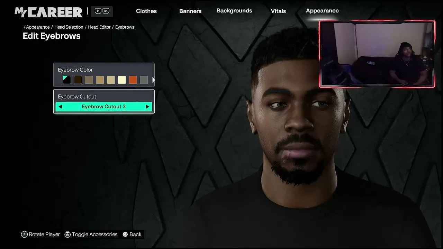This screenshot has width=443, height=249.
Task: Click the Back button
Action: click(x=132, y=234)
